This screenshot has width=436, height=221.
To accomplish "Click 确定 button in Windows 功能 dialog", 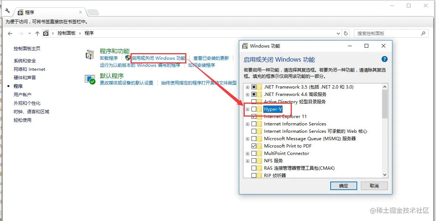I will [344, 186].
